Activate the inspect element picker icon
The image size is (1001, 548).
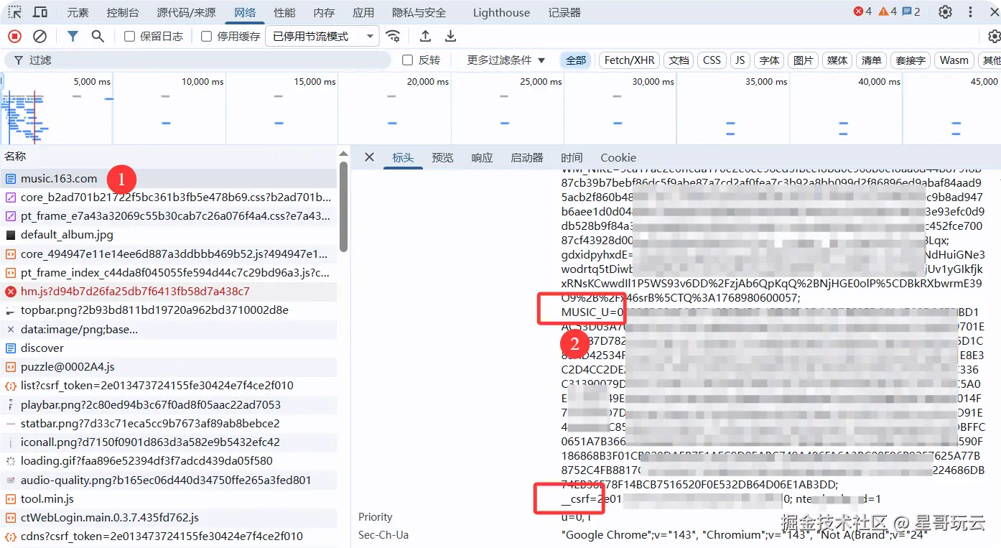click(x=15, y=12)
